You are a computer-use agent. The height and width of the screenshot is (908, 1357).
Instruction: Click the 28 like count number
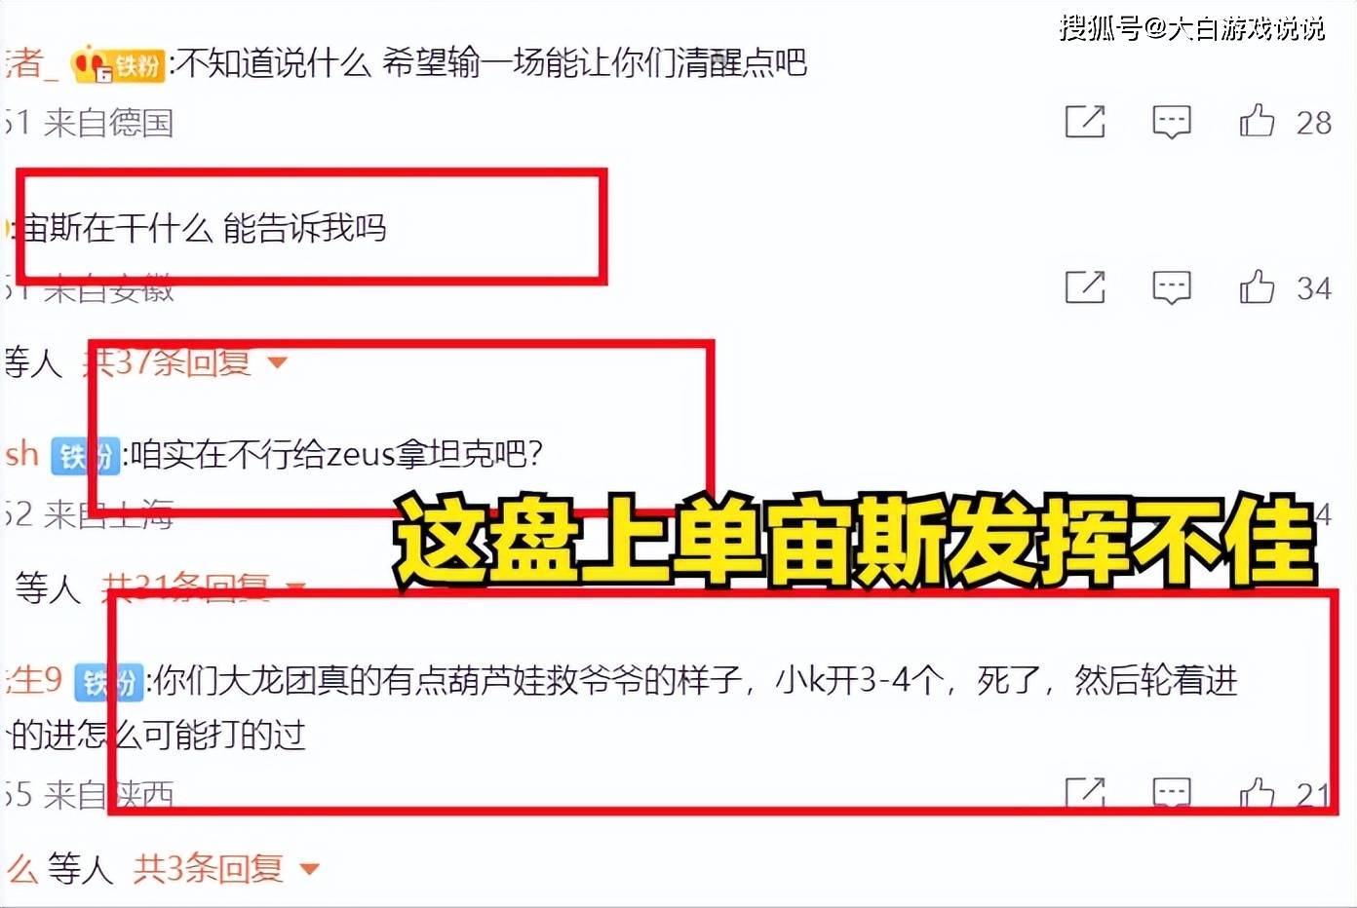pos(1313,123)
